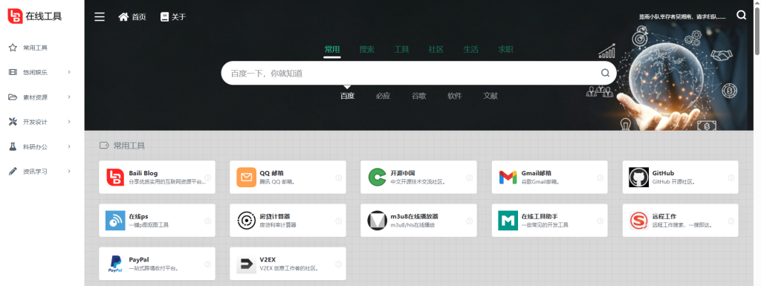Viewport: 761px width, 286px height.
Task: Click the film icon beside 悠闲娱乐
Action: [x=13, y=72]
